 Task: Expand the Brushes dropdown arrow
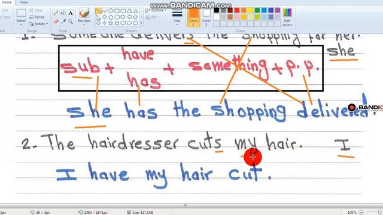pos(84,24)
